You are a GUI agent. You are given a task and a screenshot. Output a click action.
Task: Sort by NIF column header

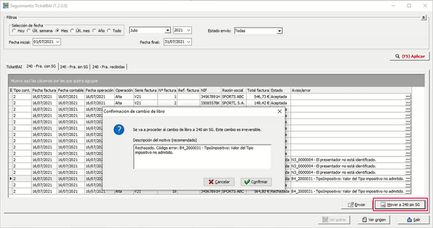[210, 90]
